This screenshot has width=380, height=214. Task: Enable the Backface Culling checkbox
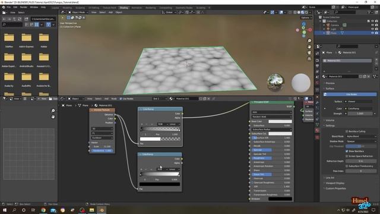pos(347,131)
